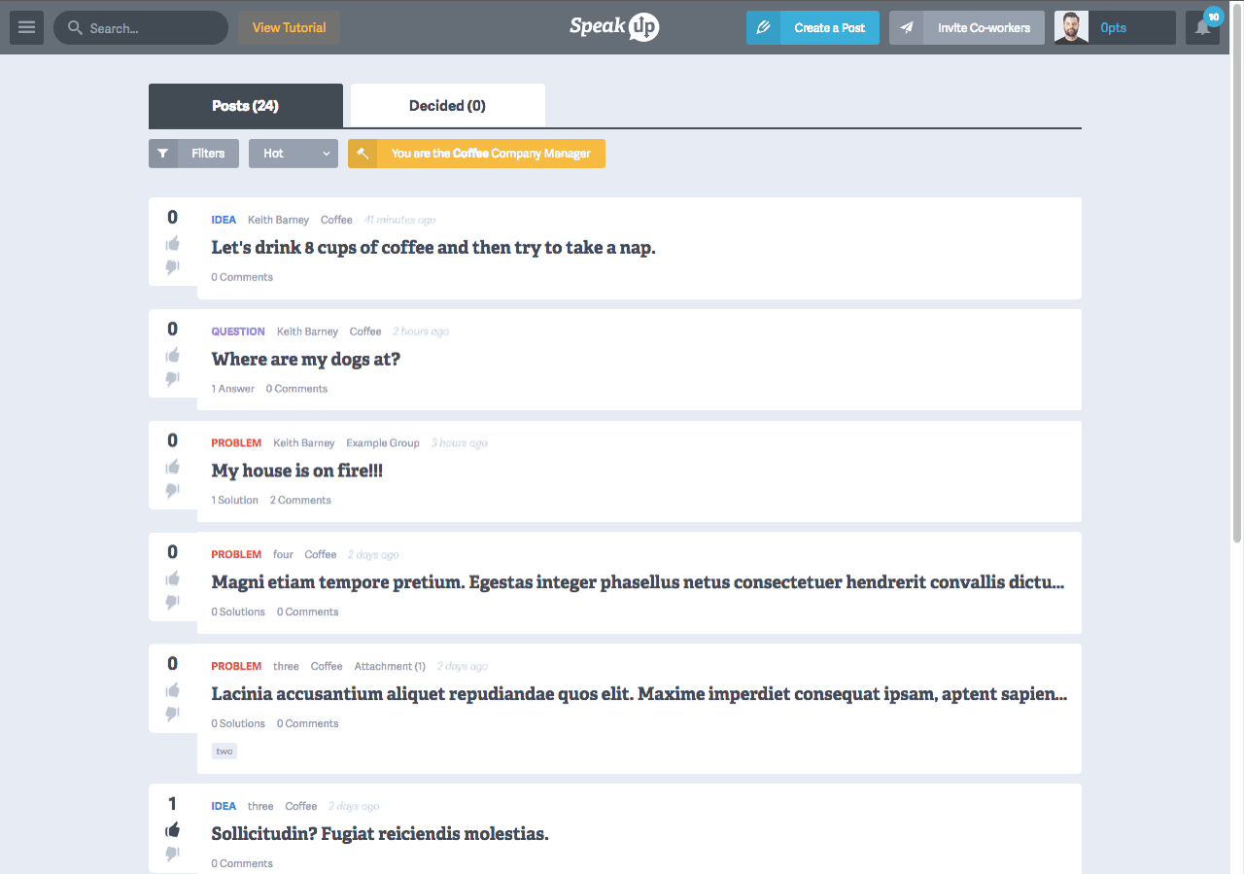Image resolution: width=1244 pixels, height=874 pixels.
Task: Click the 'two' tag on Lacinia post
Action: 225,752
